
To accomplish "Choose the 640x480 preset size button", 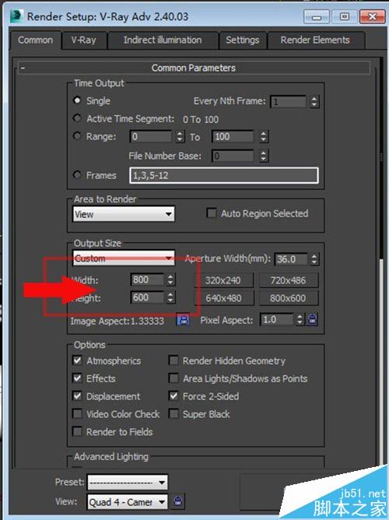I will coord(224,298).
